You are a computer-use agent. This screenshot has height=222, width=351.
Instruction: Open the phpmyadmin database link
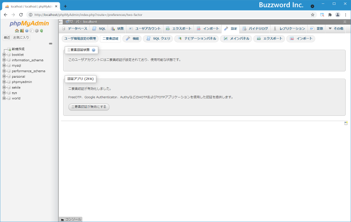[x=22, y=82]
